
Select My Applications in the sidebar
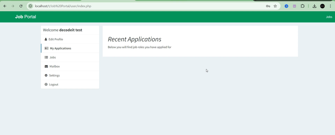pyautogui.click(x=70, y=48)
